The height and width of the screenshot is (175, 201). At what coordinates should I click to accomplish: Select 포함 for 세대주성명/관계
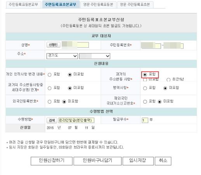[50, 88]
